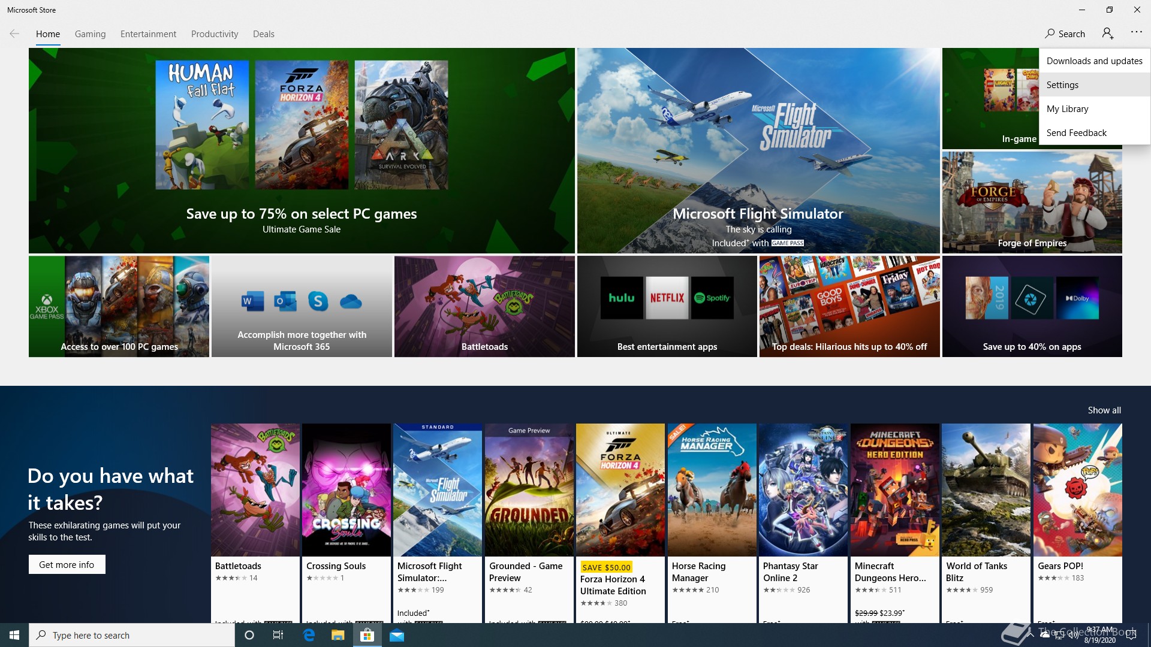Open Forza Horizon 4 Ultimate Edition card

[x=620, y=523]
